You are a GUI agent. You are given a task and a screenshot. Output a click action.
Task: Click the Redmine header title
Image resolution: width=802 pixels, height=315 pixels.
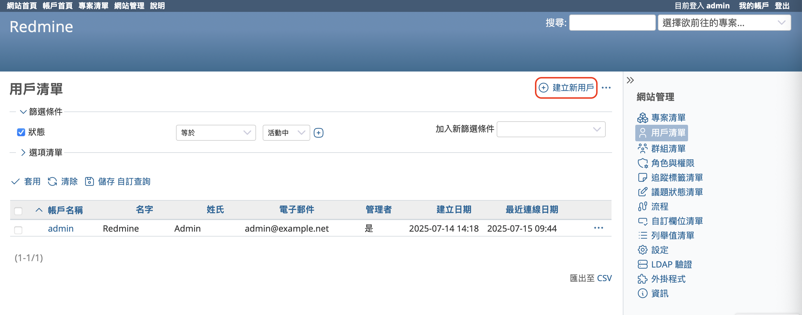[41, 27]
